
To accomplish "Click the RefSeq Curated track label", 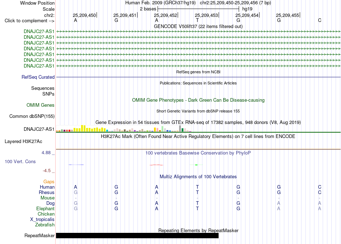I will (x=38, y=77).
